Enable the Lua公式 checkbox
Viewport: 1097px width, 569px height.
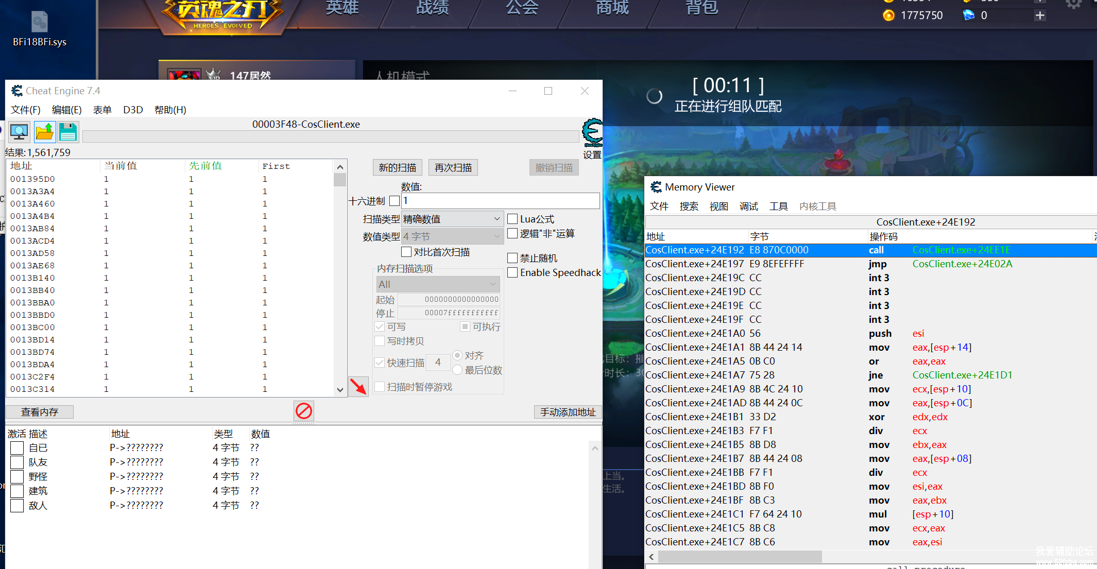pyautogui.click(x=512, y=219)
